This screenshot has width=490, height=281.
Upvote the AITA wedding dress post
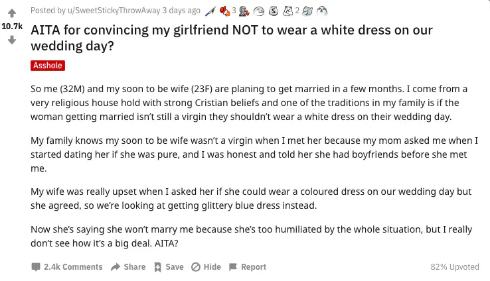point(12,13)
